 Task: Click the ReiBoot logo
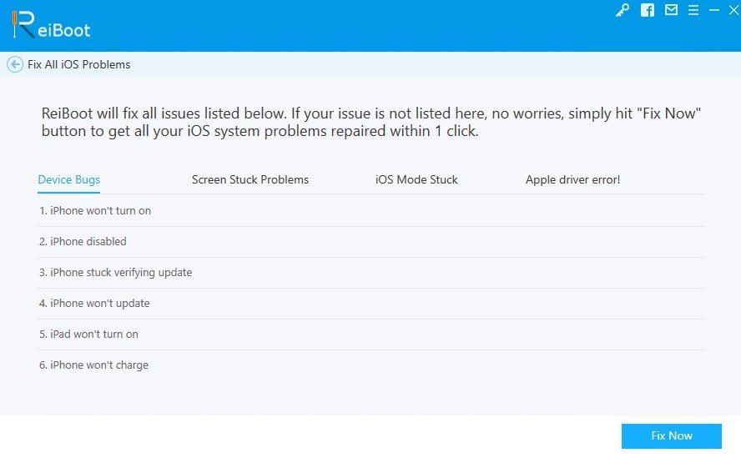click(51, 25)
